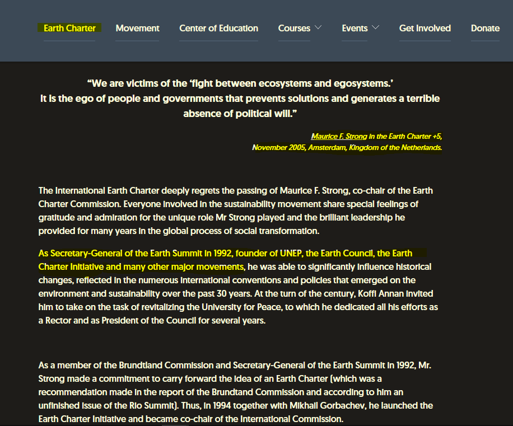Click highlighted text "As Secretary-General of the Earth Summit in 1992"
Image resolution: width=513 pixels, height=426 pixels.
(135, 254)
